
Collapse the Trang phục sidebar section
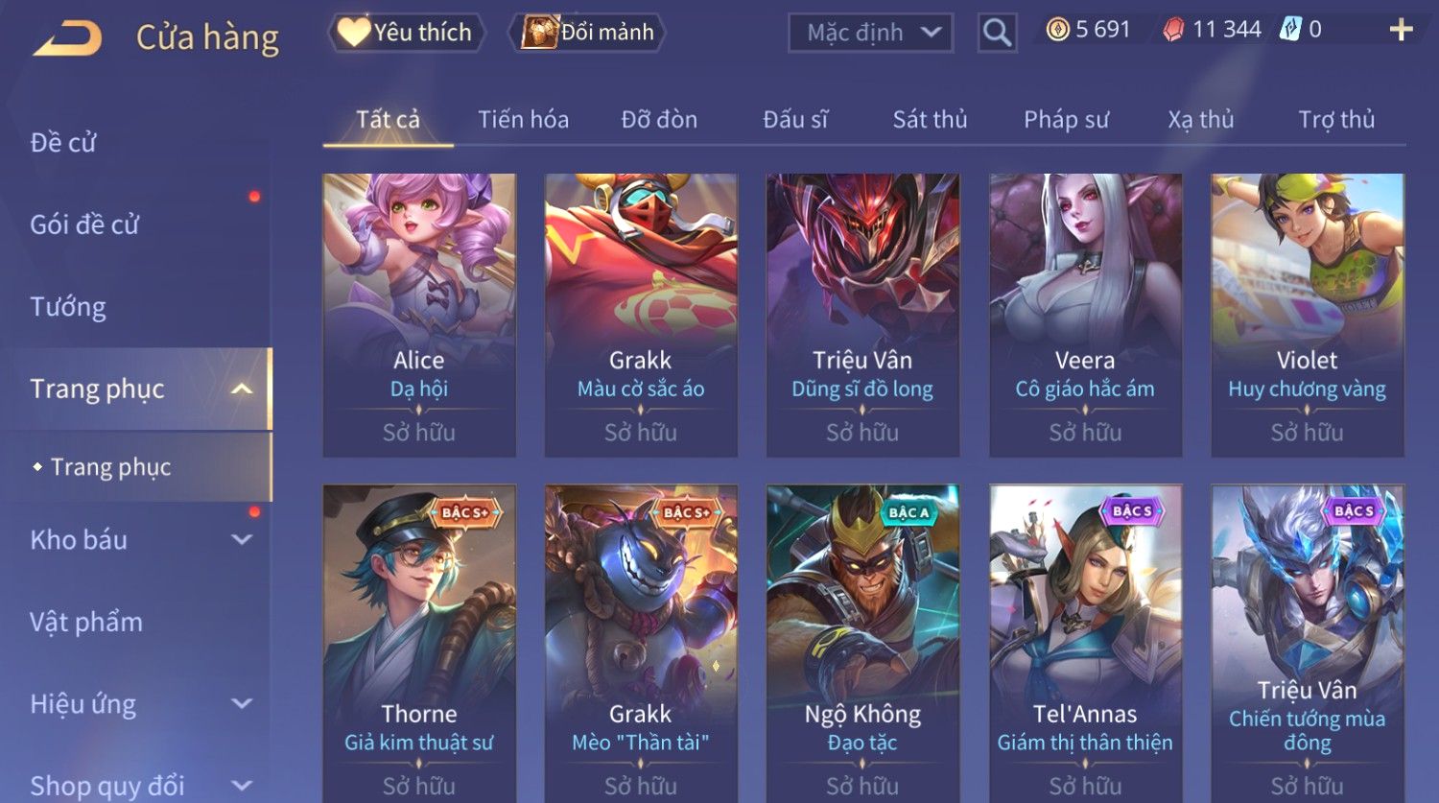point(242,389)
